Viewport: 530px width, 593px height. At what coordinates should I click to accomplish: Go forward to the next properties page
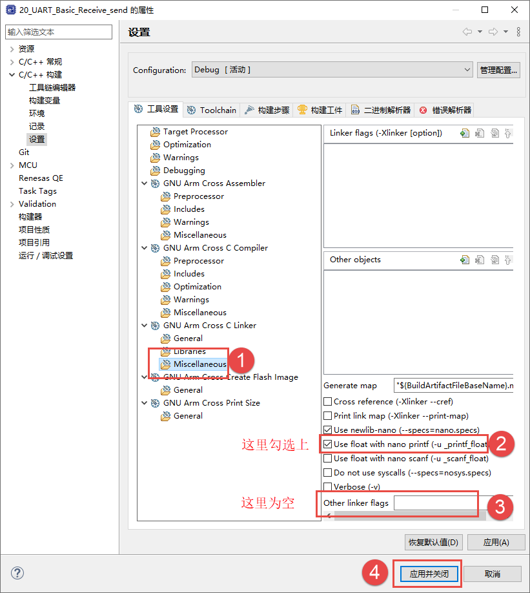coord(493,32)
